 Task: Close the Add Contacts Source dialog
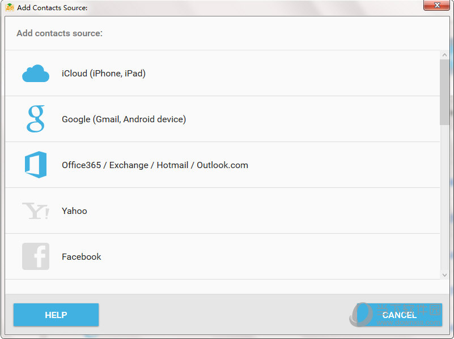[437, 5]
